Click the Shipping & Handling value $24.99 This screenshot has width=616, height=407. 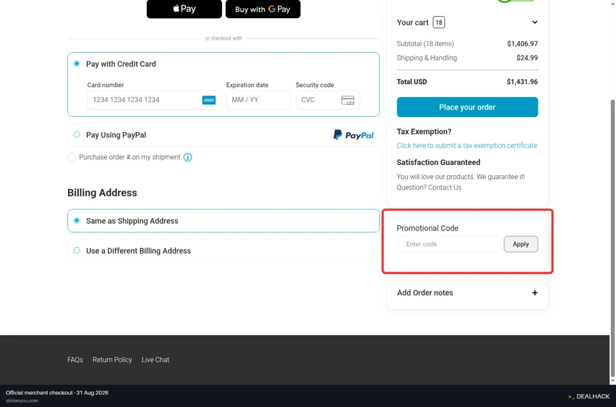point(527,58)
